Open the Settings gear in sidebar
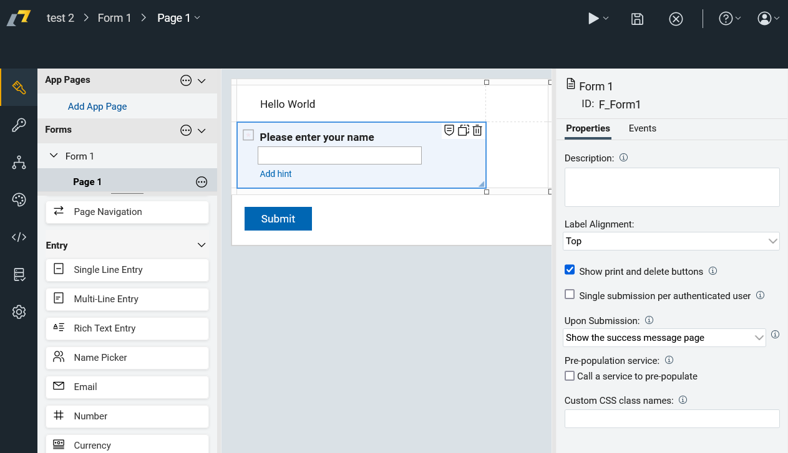Viewport: 788px width, 453px height. 19,312
